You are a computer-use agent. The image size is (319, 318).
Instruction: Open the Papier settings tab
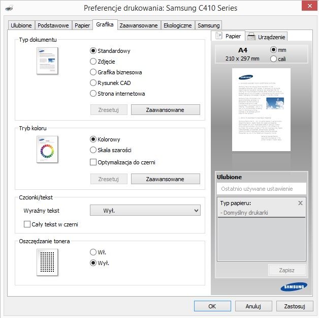pyautogui.click(x=82, y=25)
